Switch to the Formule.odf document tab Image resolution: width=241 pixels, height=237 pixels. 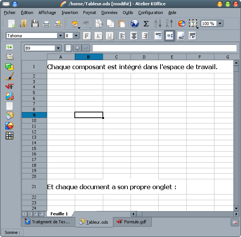coord(132,222)
